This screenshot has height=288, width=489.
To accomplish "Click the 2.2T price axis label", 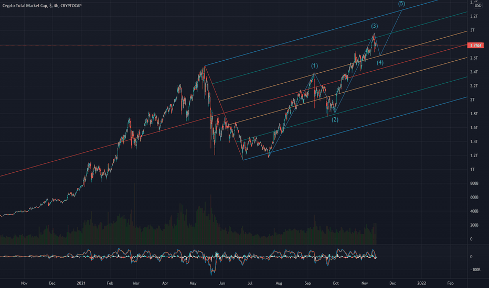I will coord(474,86).
